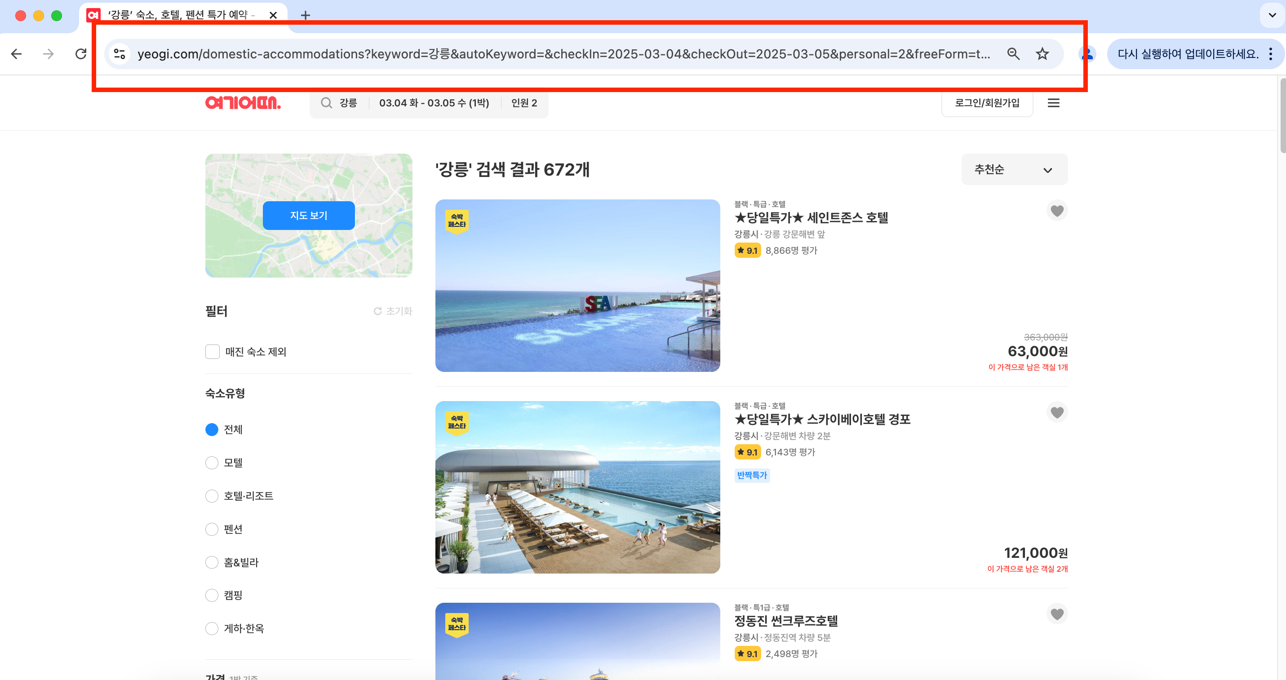
Task: Open the 추천순 sort dropdown
Action: coord(1014,170)
